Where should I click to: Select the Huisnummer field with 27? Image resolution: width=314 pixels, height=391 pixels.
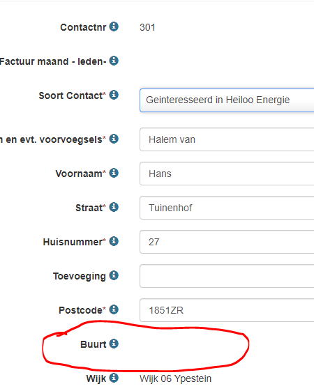227,242
